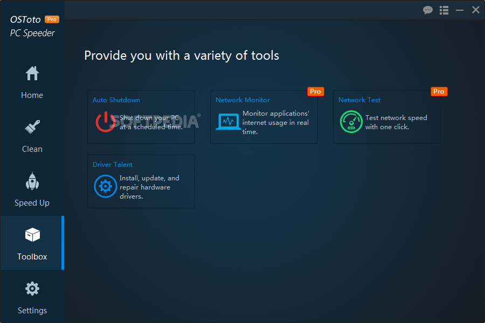Switch to the Home tab label
Image resolution: width=485 pixels, height=323 pixels.
32,95
